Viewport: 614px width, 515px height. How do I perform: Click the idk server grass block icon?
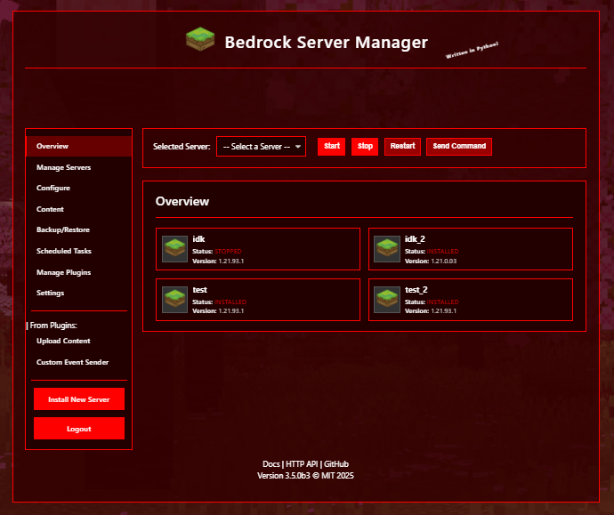(174, 249)
